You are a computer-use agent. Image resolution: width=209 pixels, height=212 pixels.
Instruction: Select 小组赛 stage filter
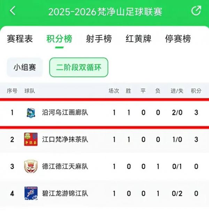tap(25, 67)
